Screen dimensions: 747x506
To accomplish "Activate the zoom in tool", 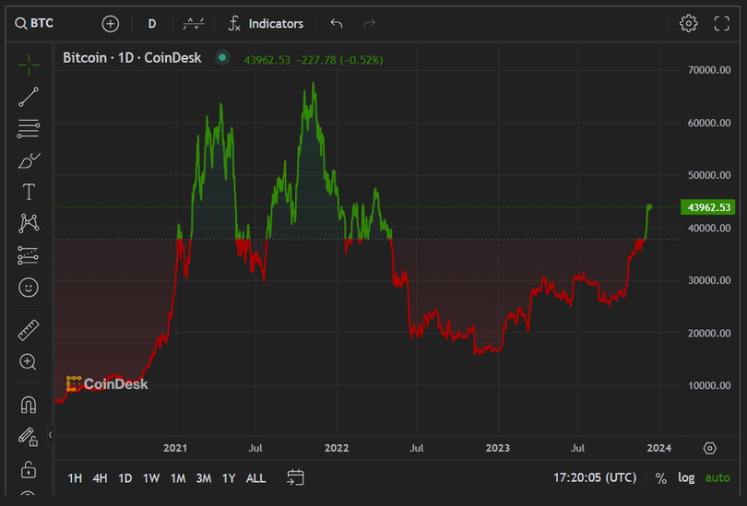I will pos(29,362).
